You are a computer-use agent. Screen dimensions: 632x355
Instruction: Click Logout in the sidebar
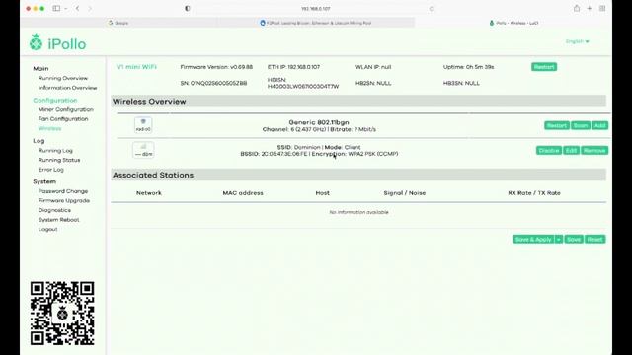[47, 229]
